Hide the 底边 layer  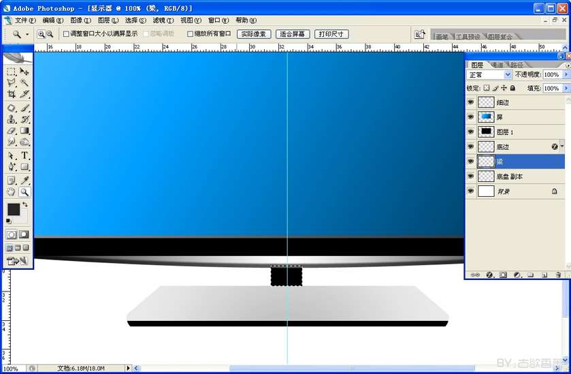pyautogui.click(x=470, y=146)
